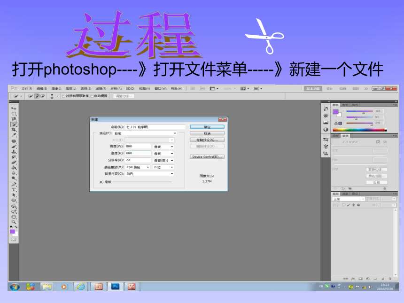Image resolution: width=404 pixels, height=303 pixels.
Task: Toggle lock all padlock icon
Action: point(358,205)
